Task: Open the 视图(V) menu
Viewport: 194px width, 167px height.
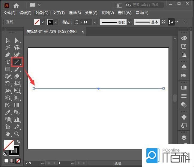Action: pyautogui.click(x=108, y=13)
